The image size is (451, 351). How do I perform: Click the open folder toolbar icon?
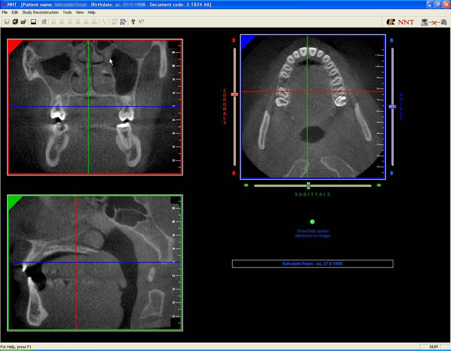pos(23,22)
